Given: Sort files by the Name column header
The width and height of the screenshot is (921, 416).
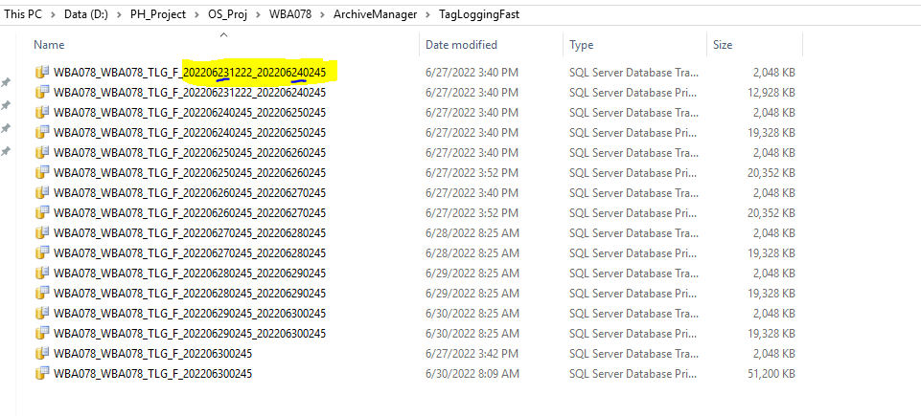Looking at the screenshot, I should tap(49, 45).
